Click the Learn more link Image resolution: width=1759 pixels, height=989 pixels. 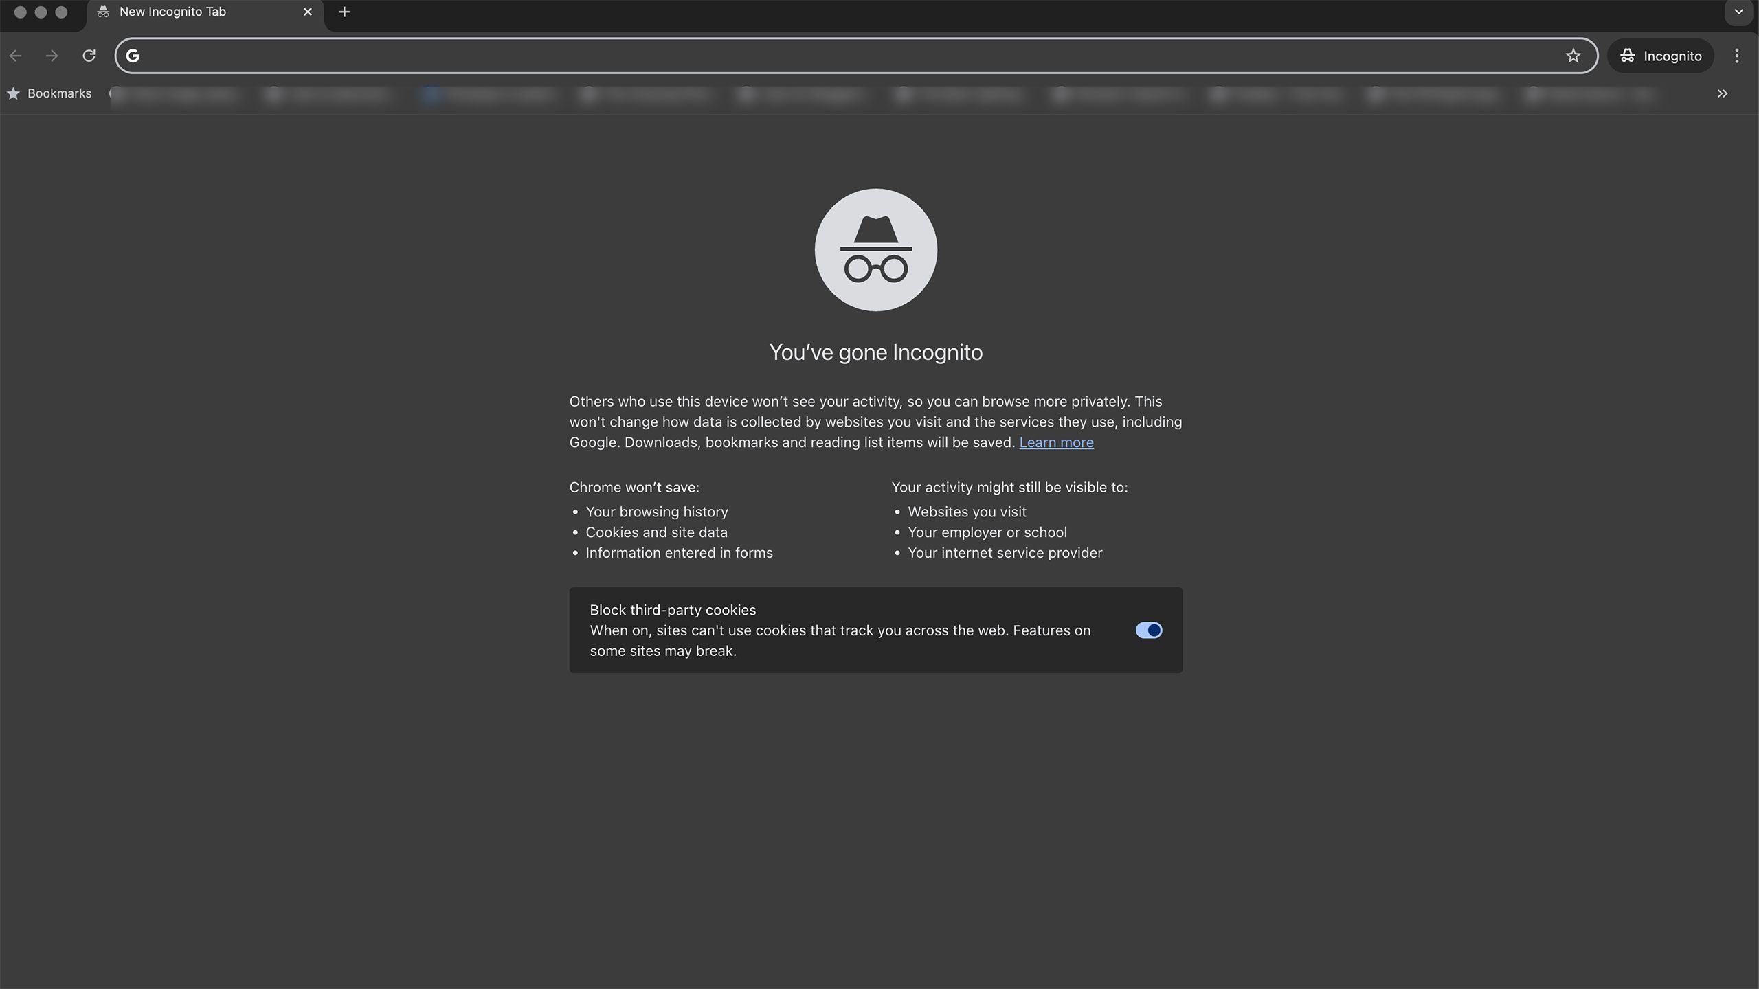(x=1056, y=442)
